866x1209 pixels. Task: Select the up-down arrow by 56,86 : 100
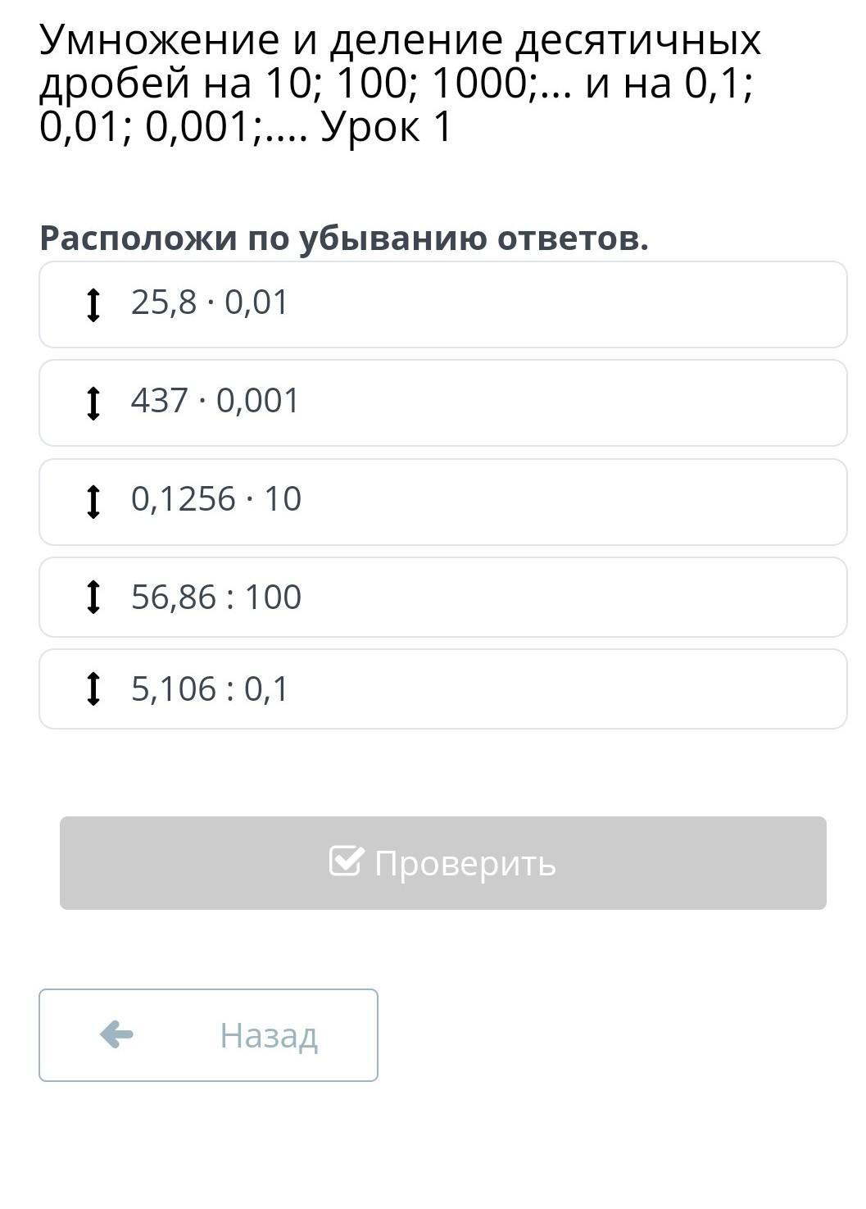pos(93,597)
